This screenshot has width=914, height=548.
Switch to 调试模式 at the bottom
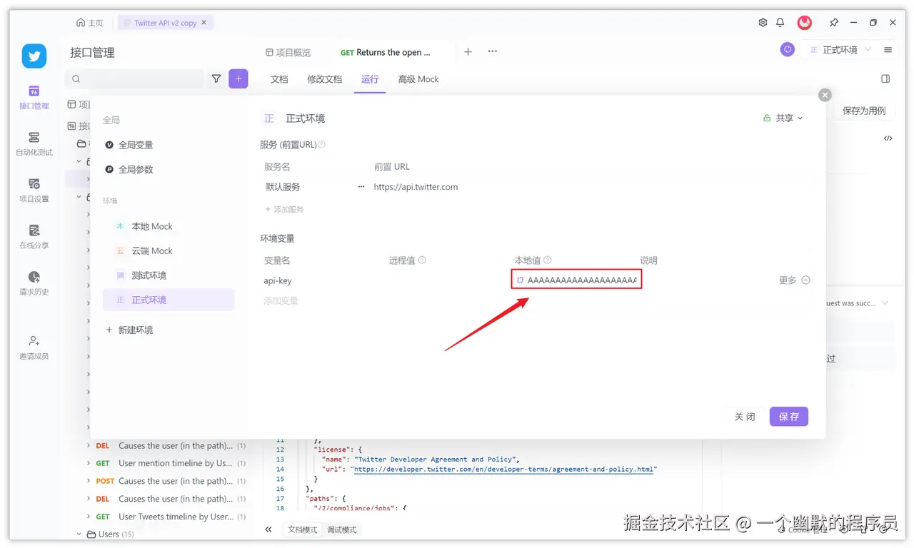341,529
